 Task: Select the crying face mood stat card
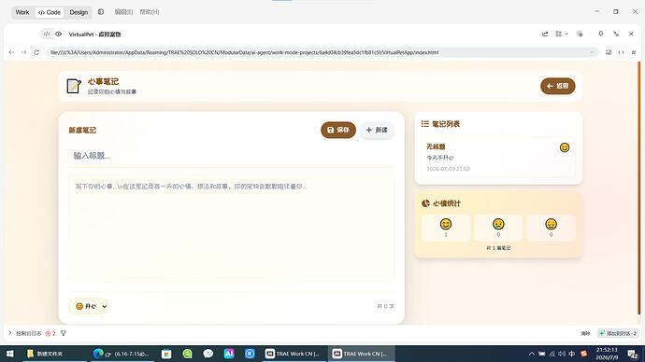pos(498,228)
